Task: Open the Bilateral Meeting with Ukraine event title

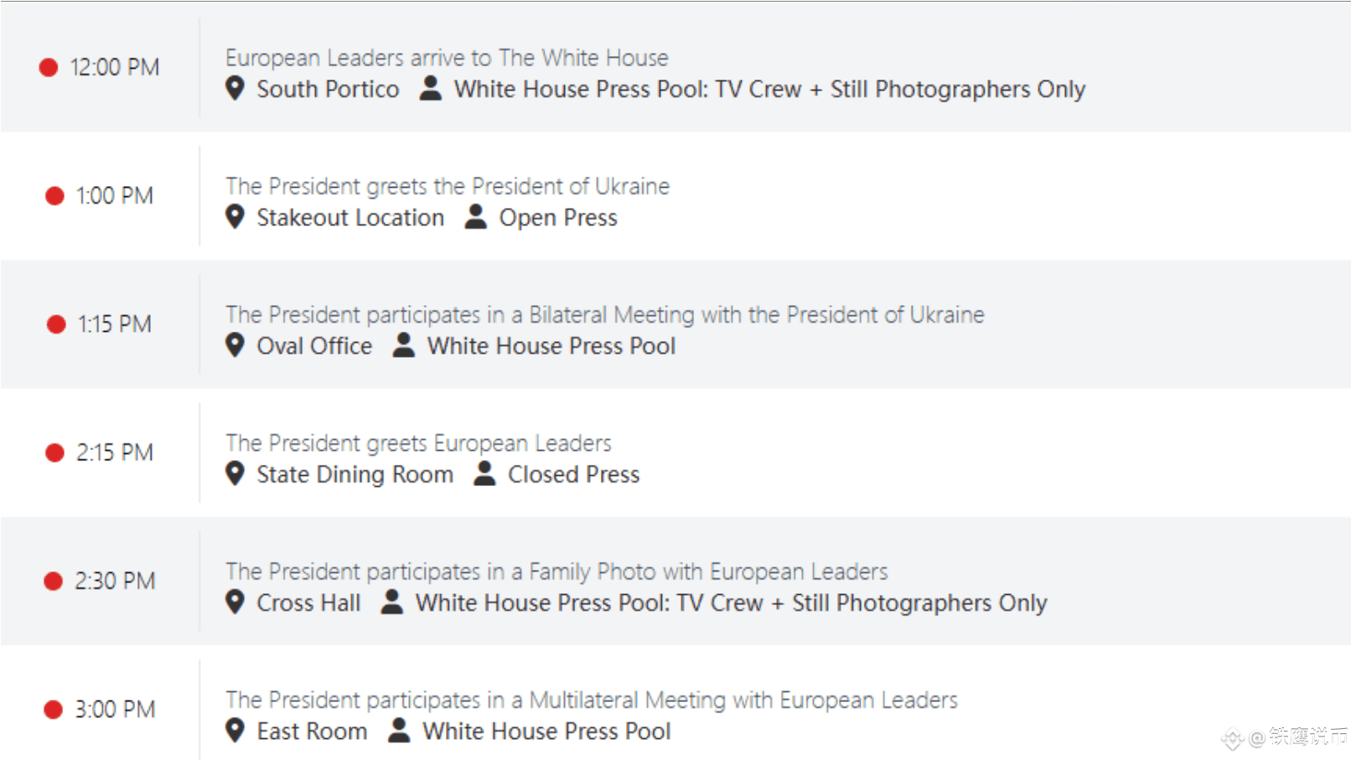Action: point(605,314)
